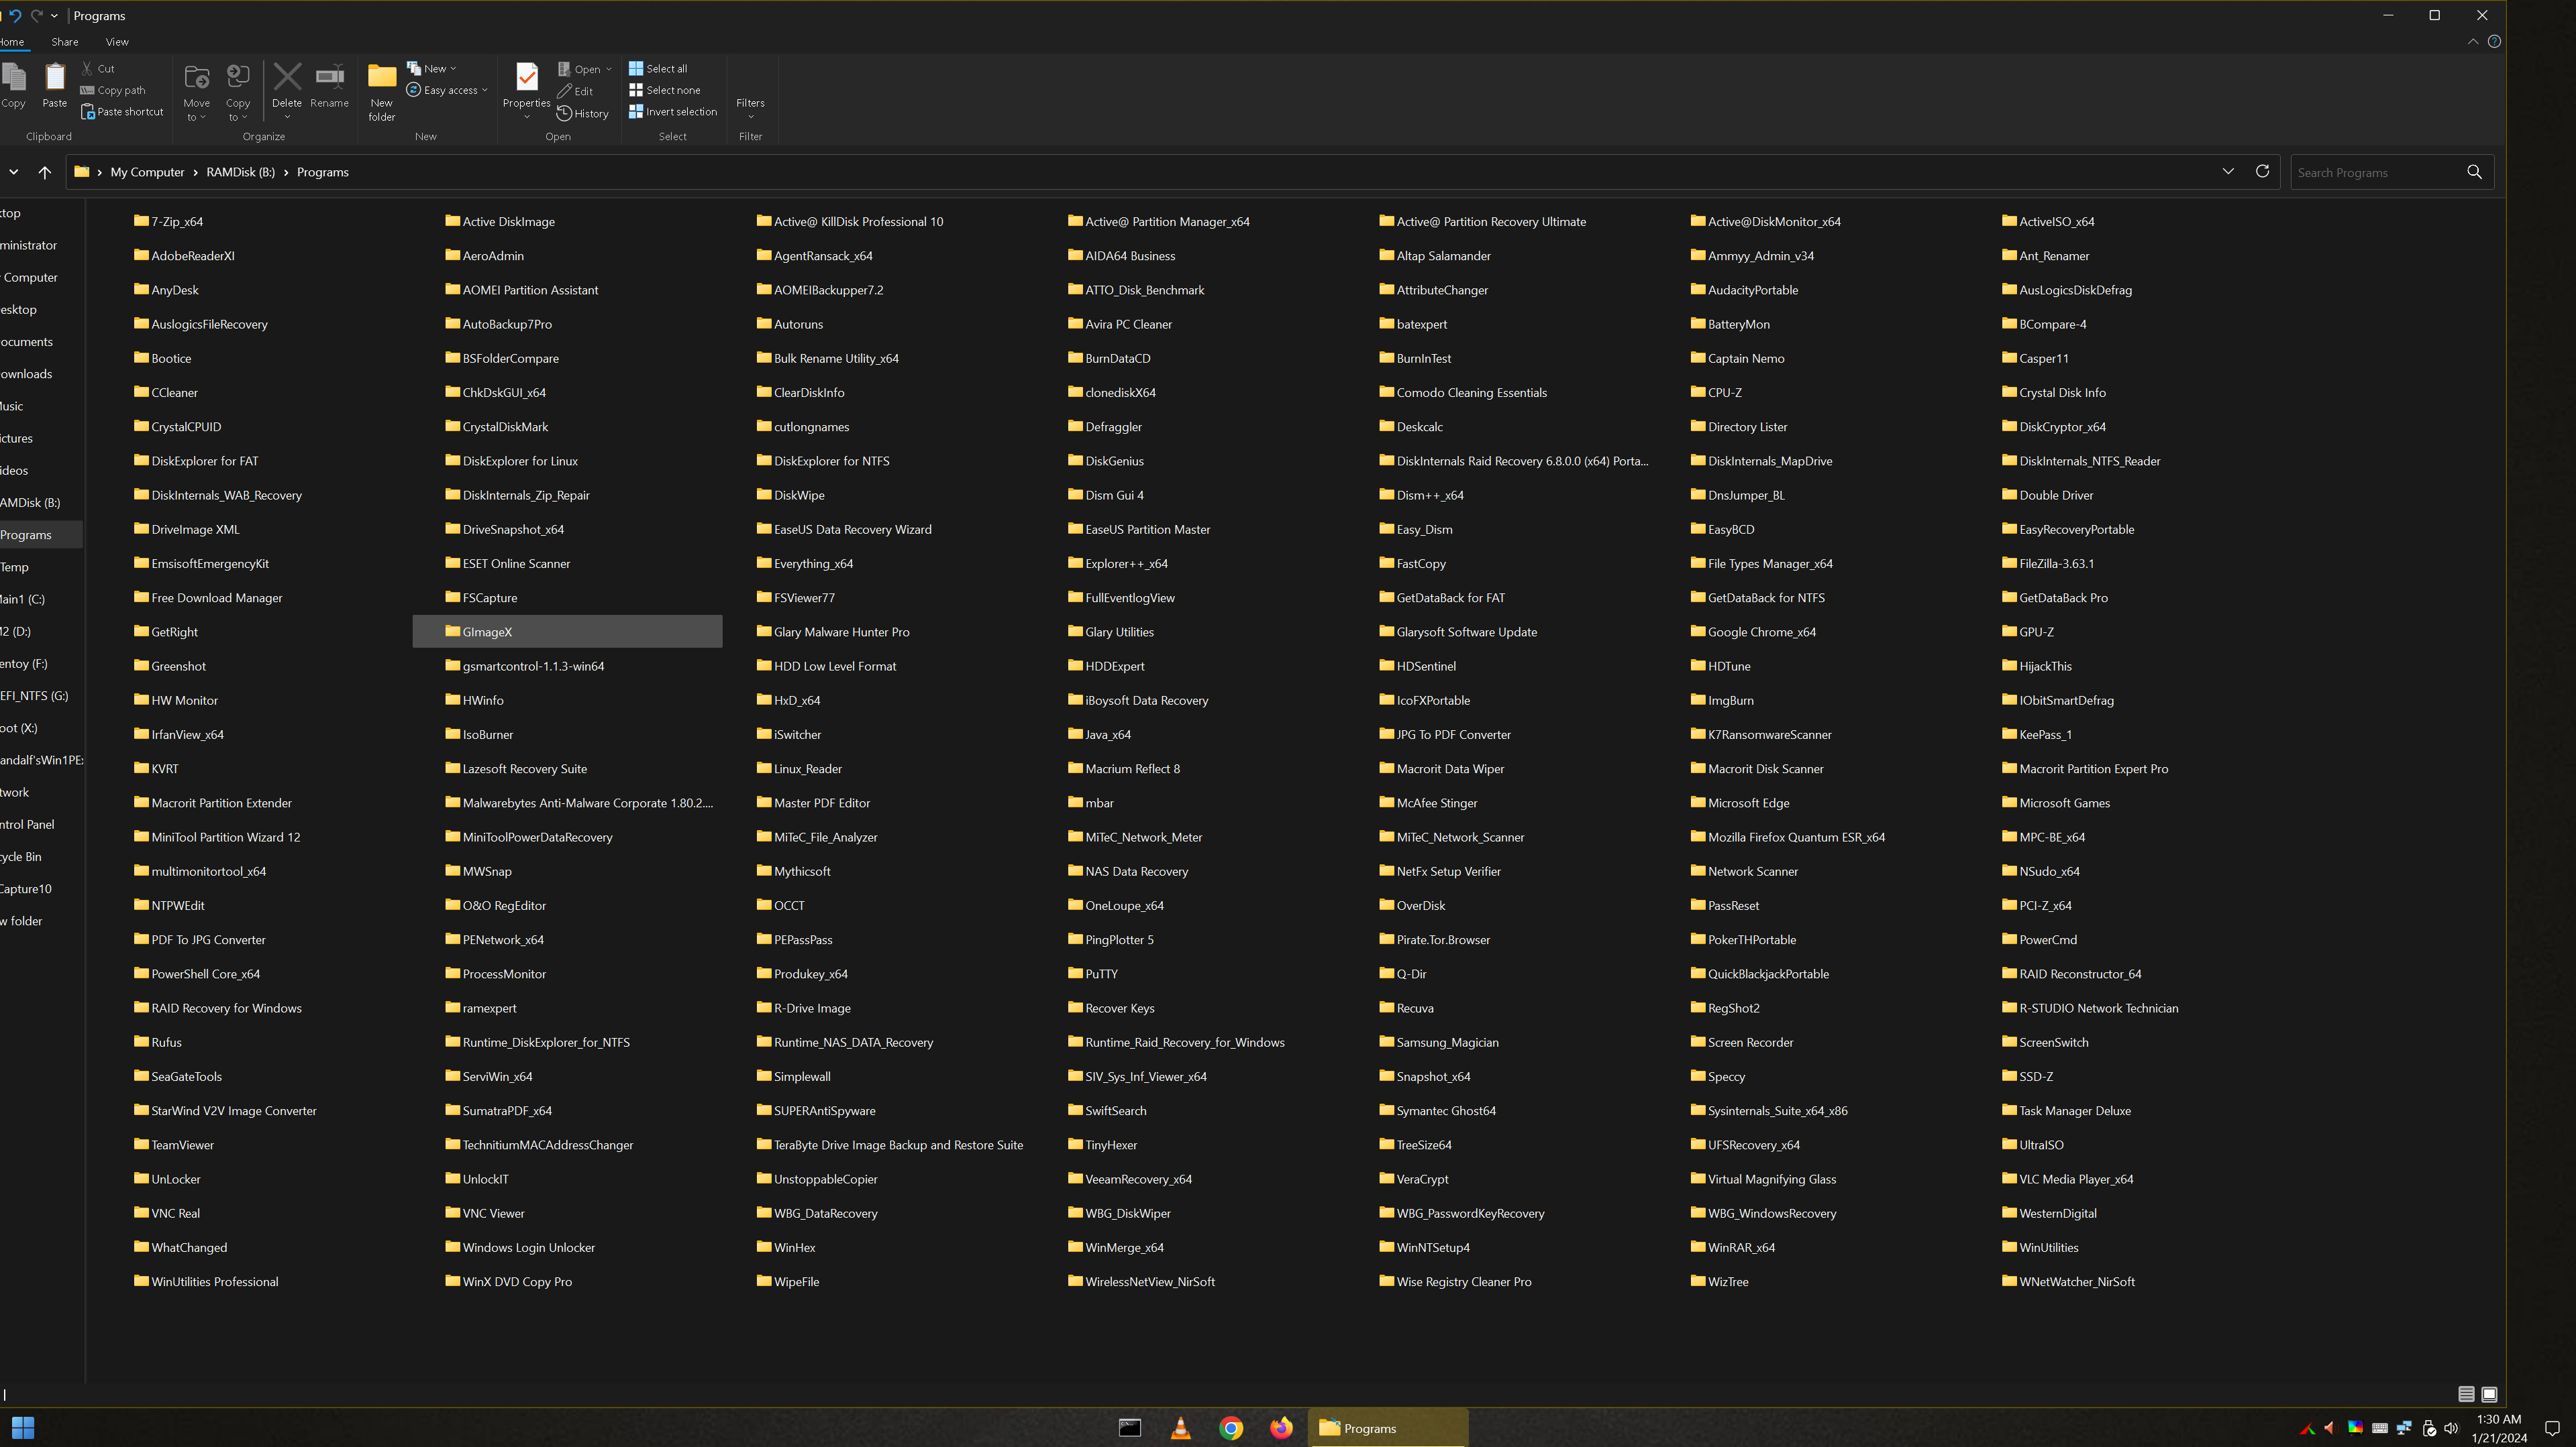Select the TeamViewer folder
Viewport: 2576px width, 1447px height.
tap(173, 1145)
